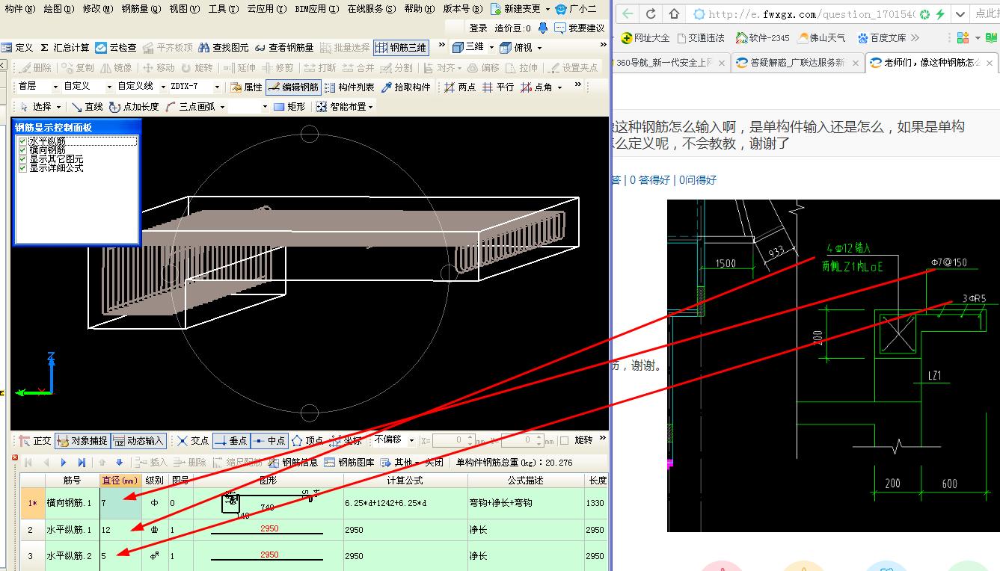This screenshot has height=571, width=1000.
Task: Uncheck 显示详细公式 checkbox
Action: [x=22, y=168]
